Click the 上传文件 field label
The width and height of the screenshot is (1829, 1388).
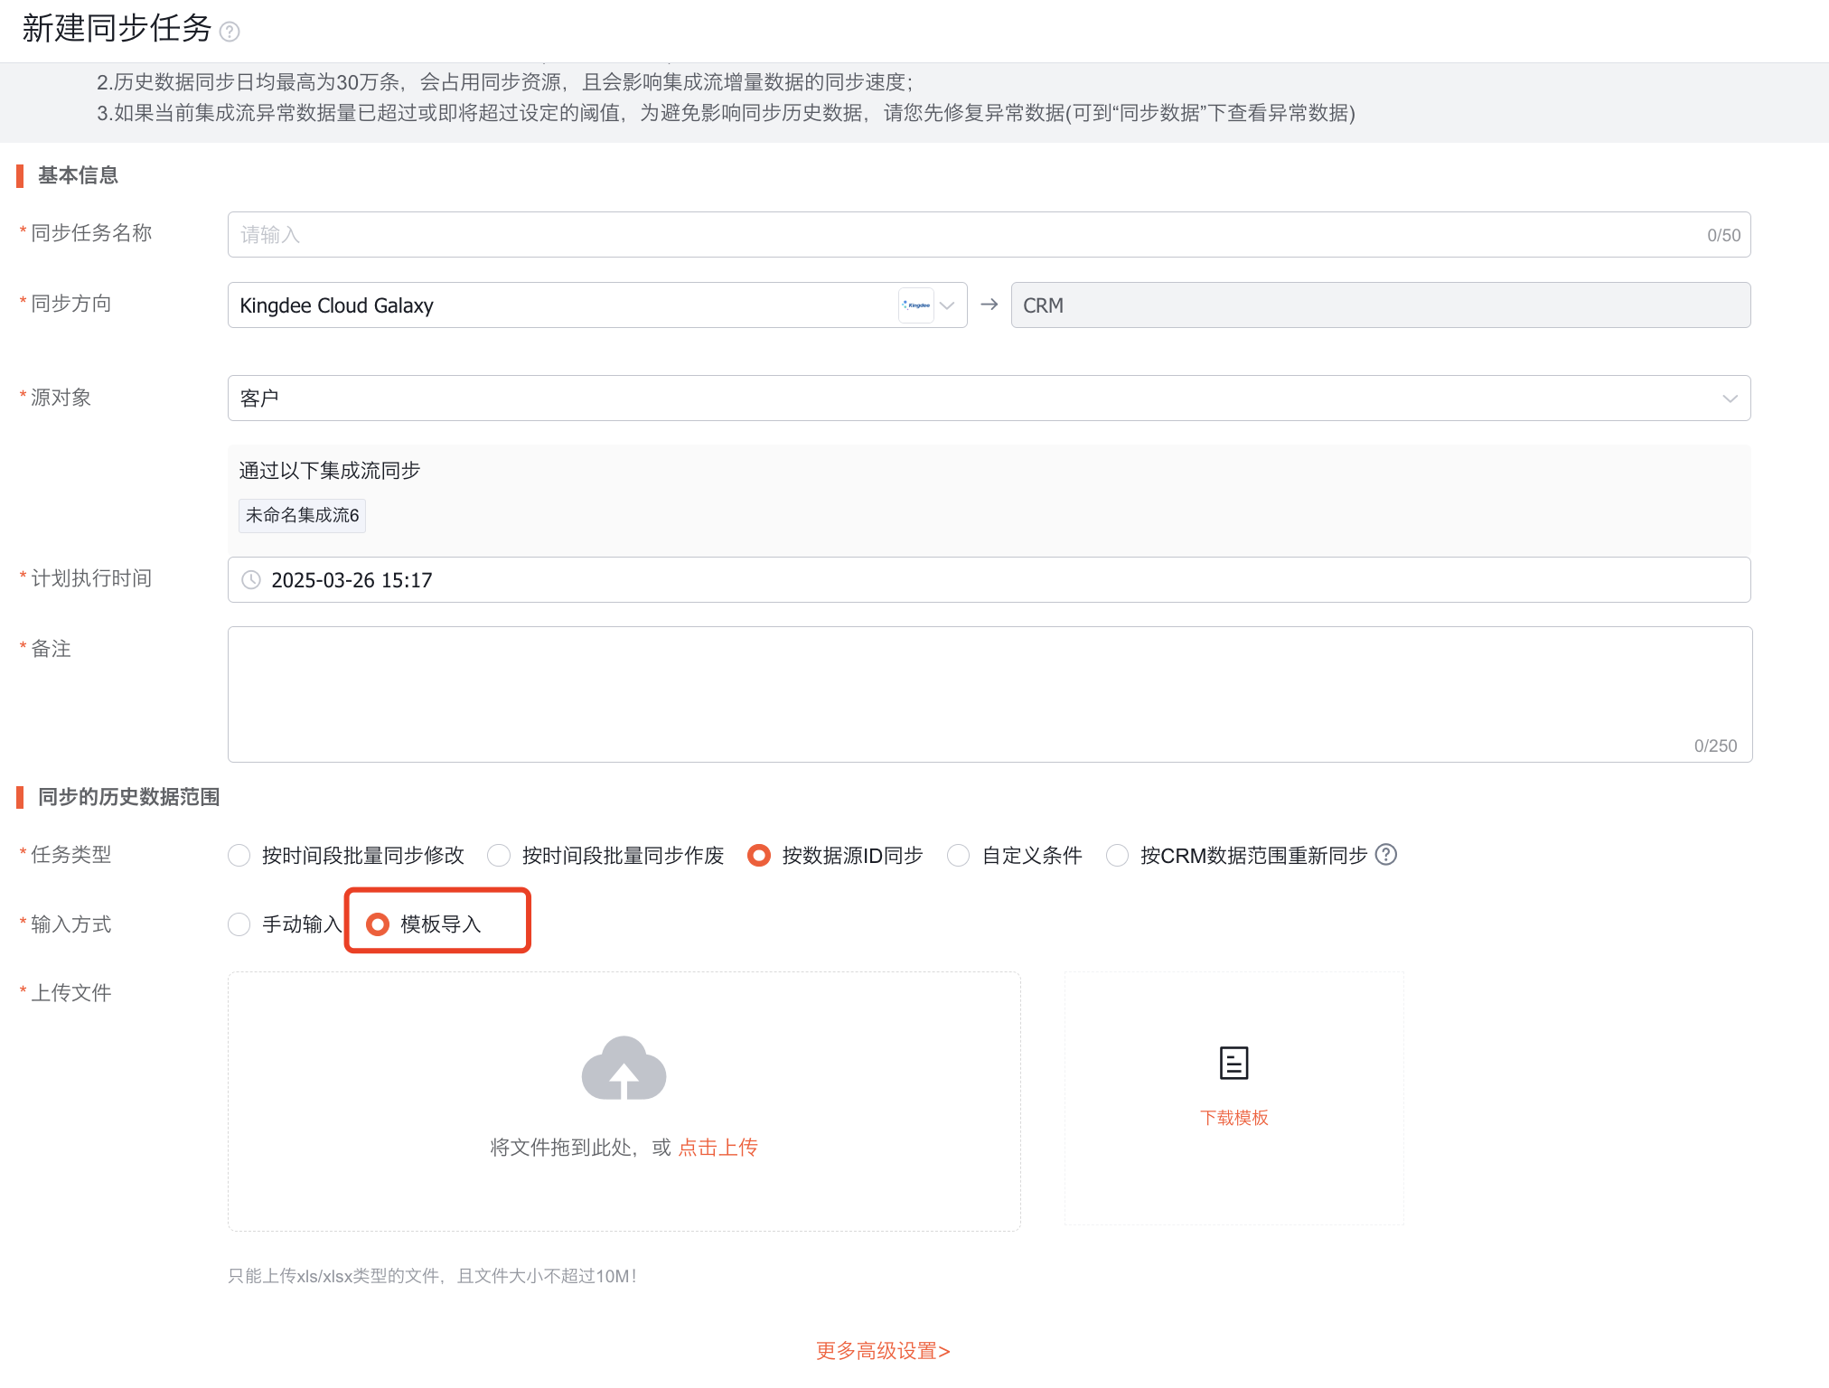(x=70, y=993)
